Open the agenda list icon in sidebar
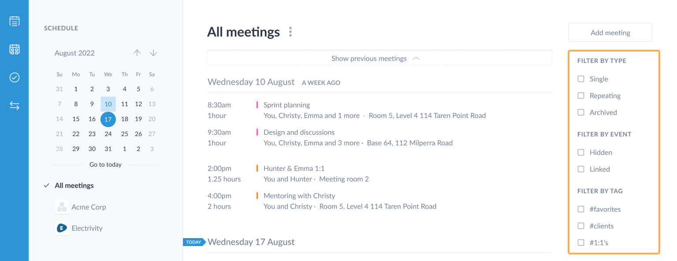Viewport: 677px width, 261px height. coord(15,21)
